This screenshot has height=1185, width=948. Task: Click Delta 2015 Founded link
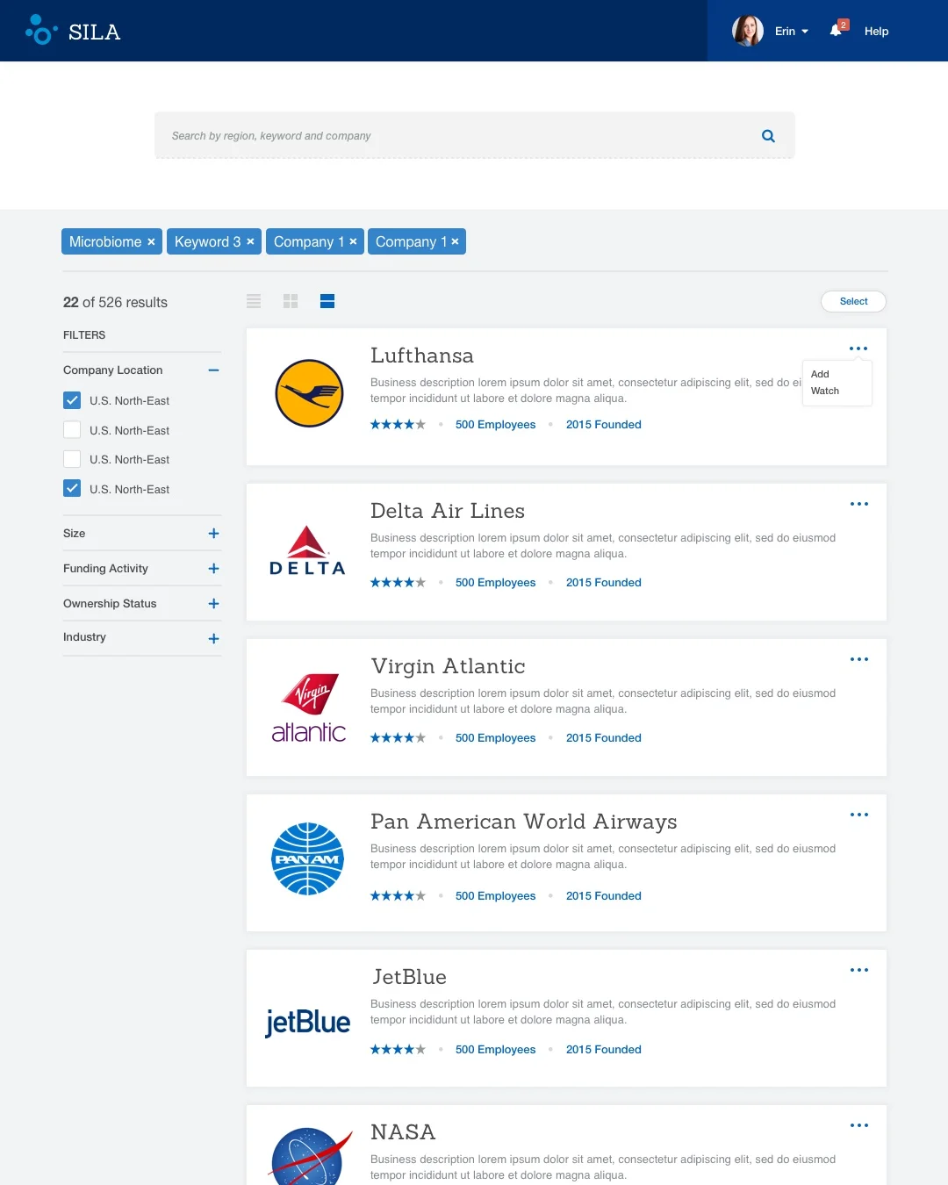(604, 583)
